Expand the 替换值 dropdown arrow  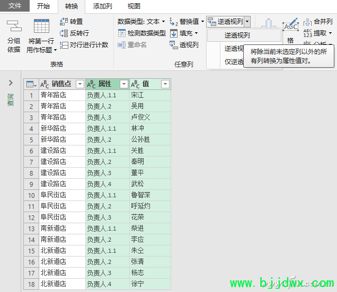coord(202,22)
